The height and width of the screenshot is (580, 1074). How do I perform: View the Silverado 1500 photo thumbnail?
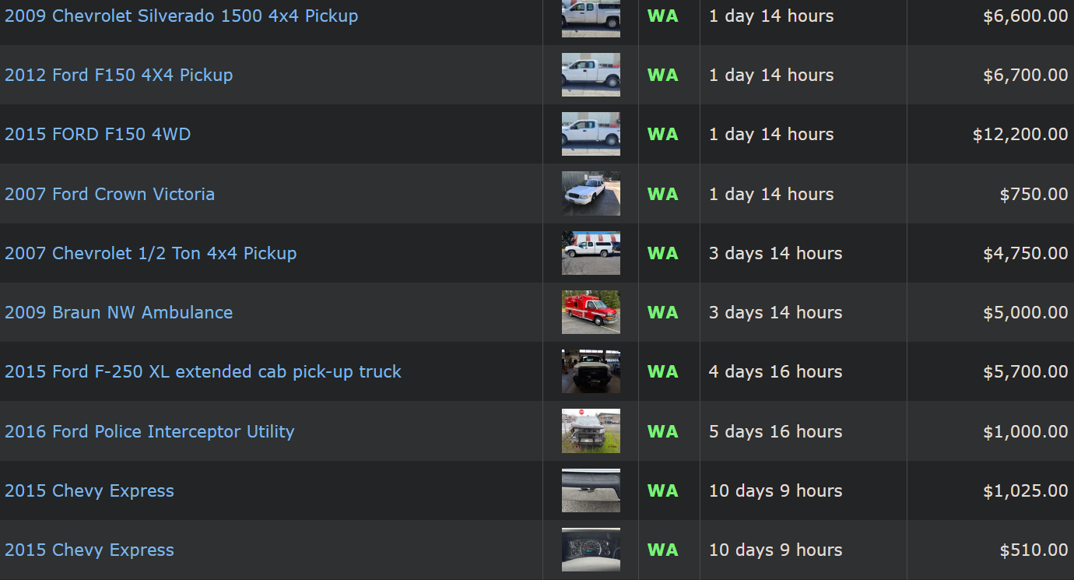click(591, 16)
